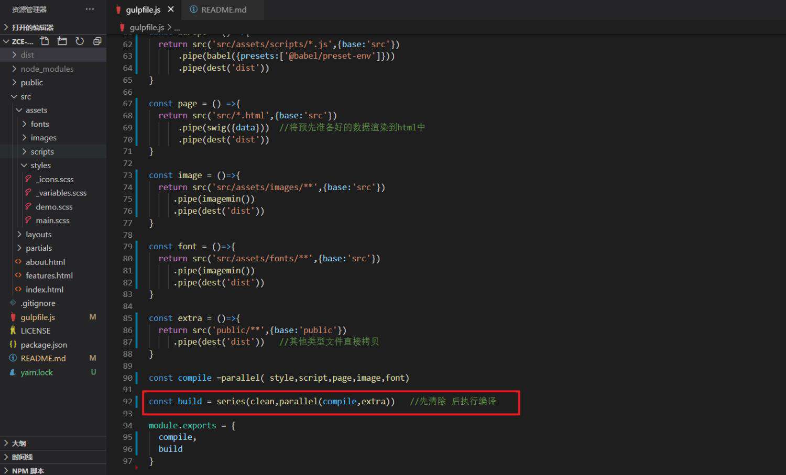Click line number 92 in the gutter
This screenshot has height=475, width=786.
tap(127, 402)
